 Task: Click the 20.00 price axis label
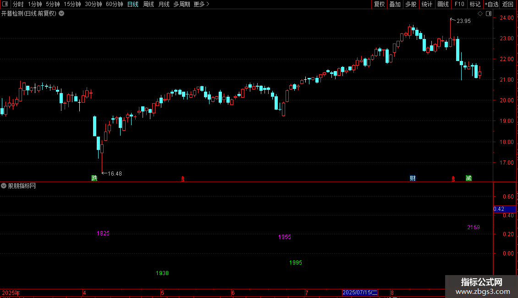coord(507,100)
